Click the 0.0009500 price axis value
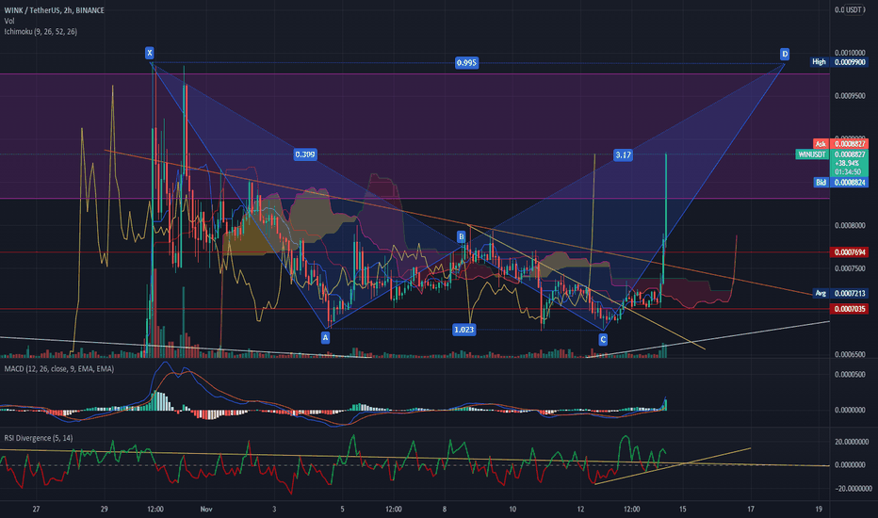878x518 pixels. [850, 96]
